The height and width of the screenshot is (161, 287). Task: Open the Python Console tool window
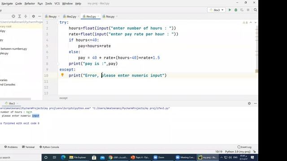[x=49, y=147]
